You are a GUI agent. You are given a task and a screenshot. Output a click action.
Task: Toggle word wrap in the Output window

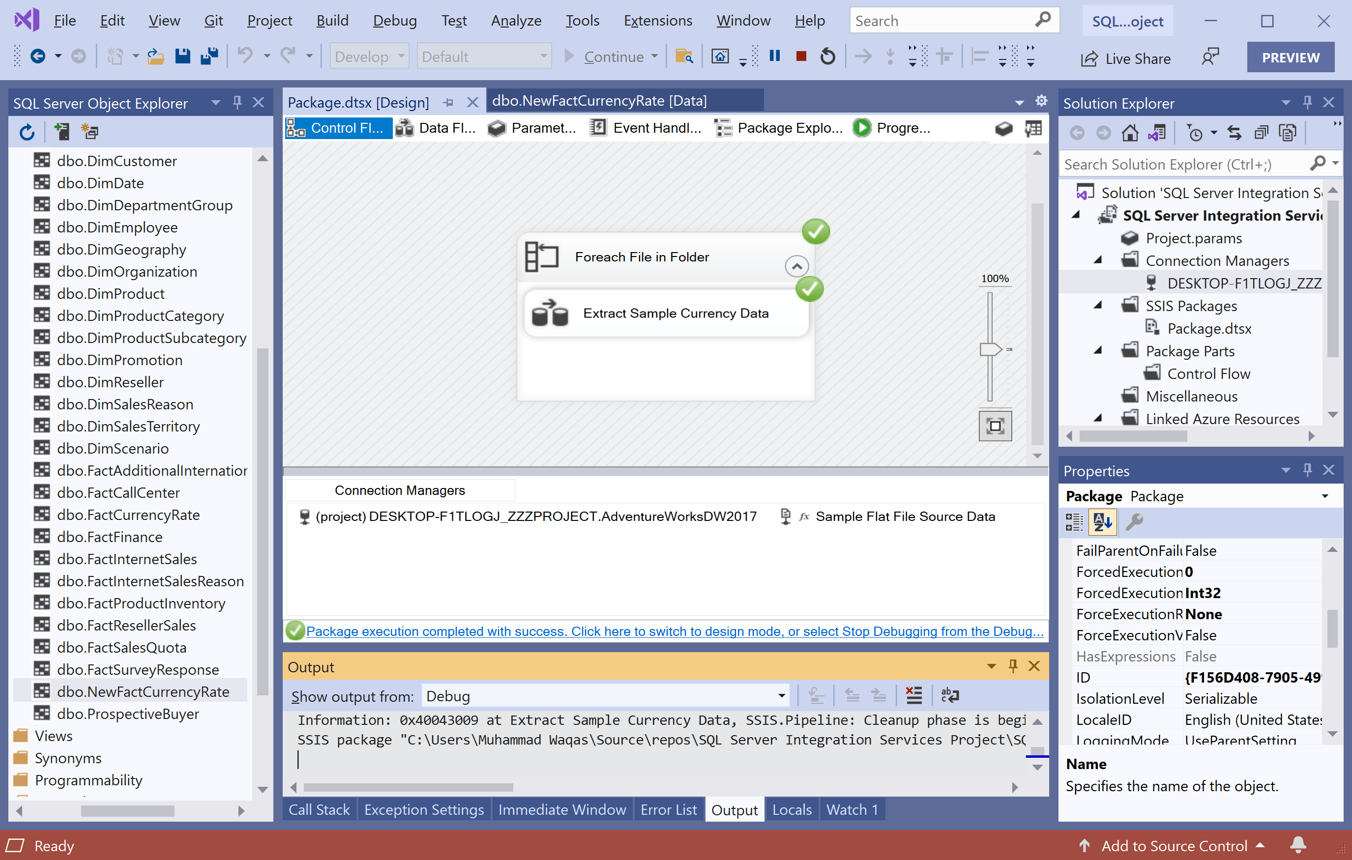[x=950, y=696]
